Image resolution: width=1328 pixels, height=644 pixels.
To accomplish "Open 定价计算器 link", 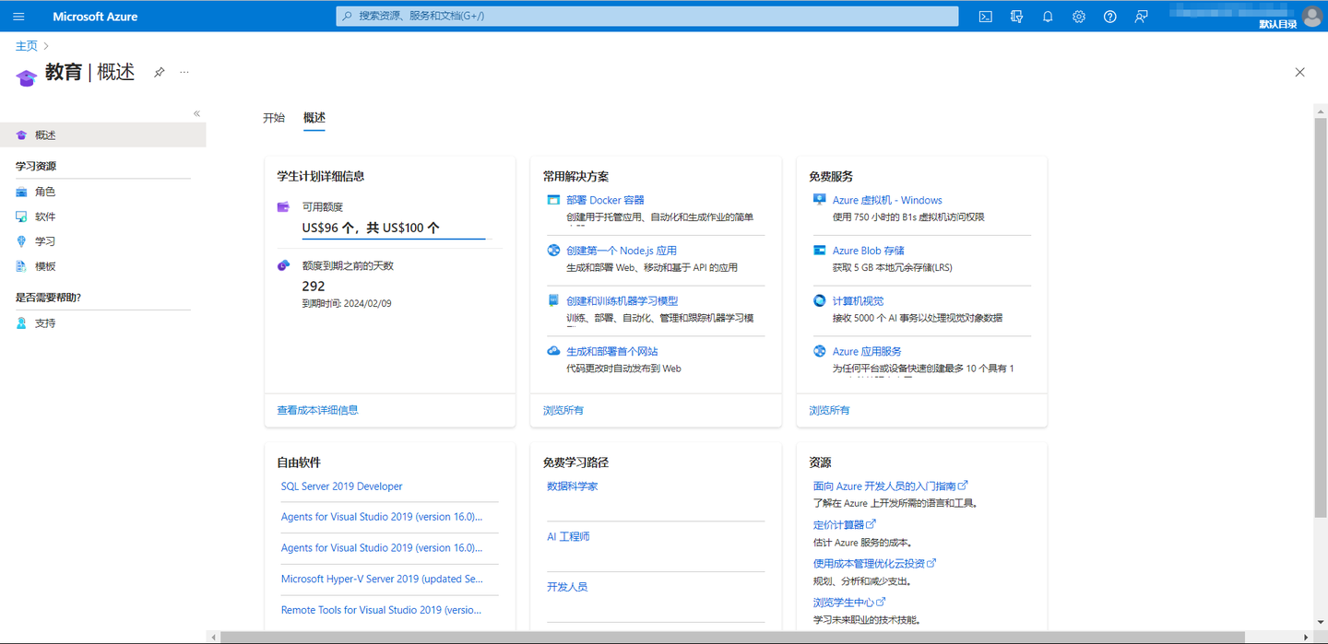I will tap(844, 525).
